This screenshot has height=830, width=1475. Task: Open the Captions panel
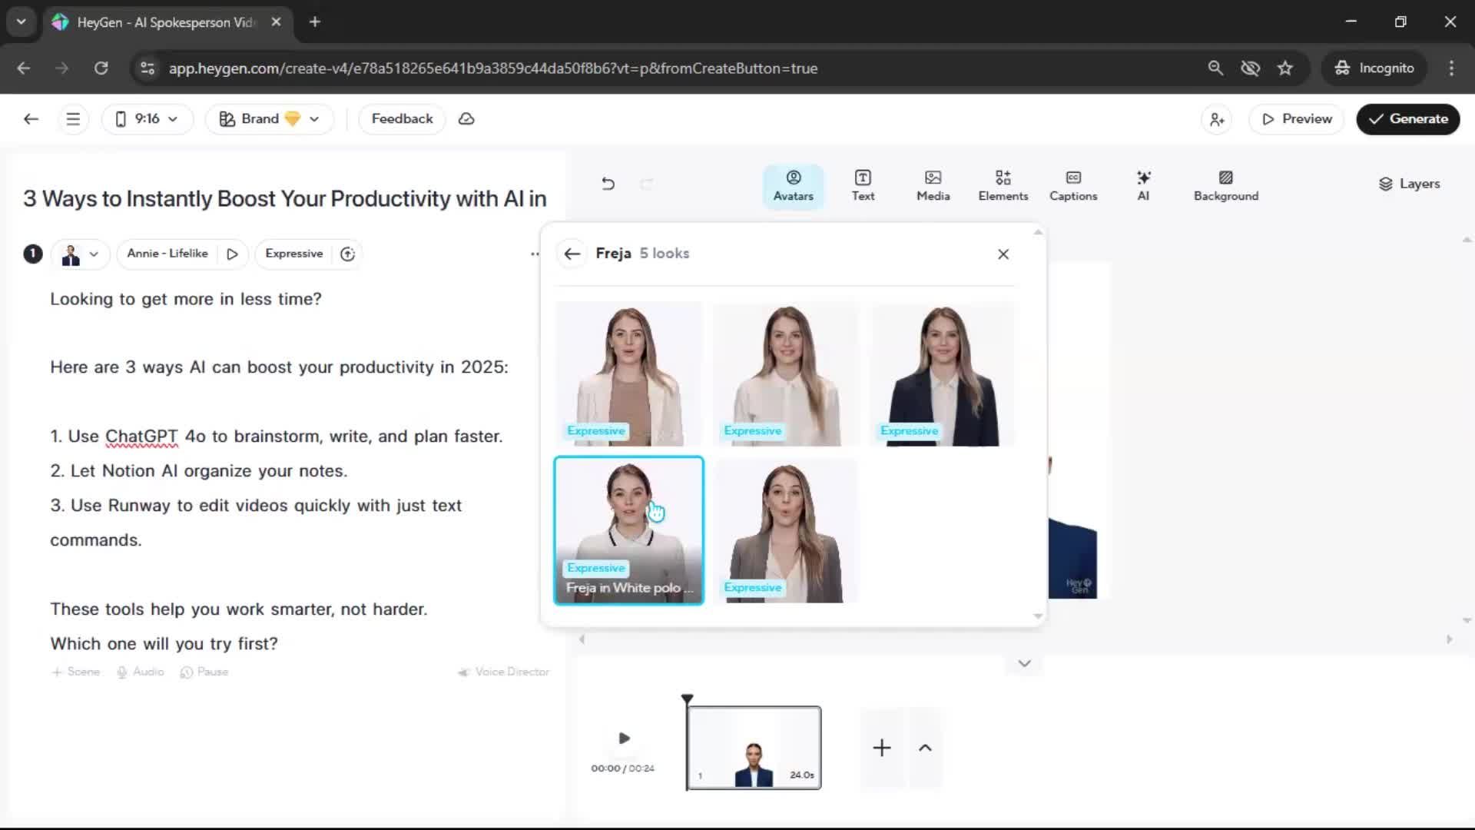(1073, 185)
